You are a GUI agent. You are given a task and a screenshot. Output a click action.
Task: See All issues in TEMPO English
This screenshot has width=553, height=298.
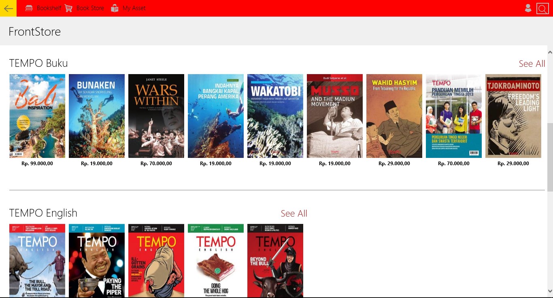294,213
